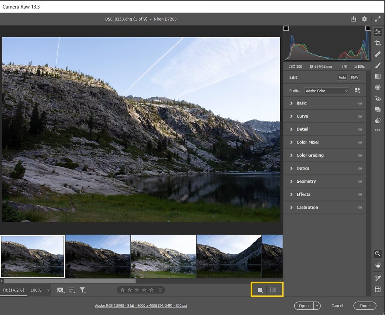Image resolution: width=385 pixels, height=315 pixels.
Task: Toggle the Color Mixer eye icon
Action: pyautogui.click(x=360, y=142)
